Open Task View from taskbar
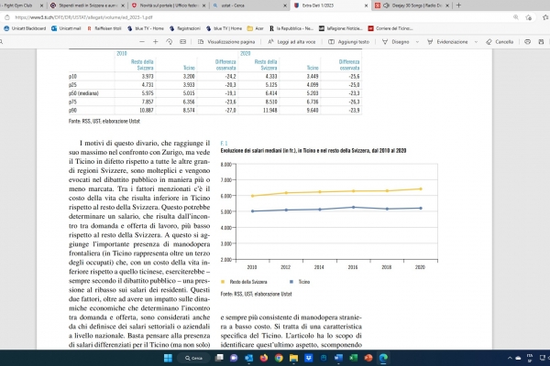 (219, 358)
